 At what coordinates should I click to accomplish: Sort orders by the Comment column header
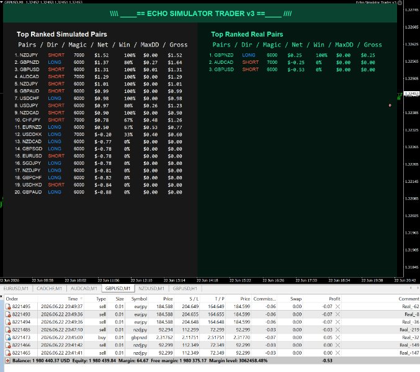[409, 299]
